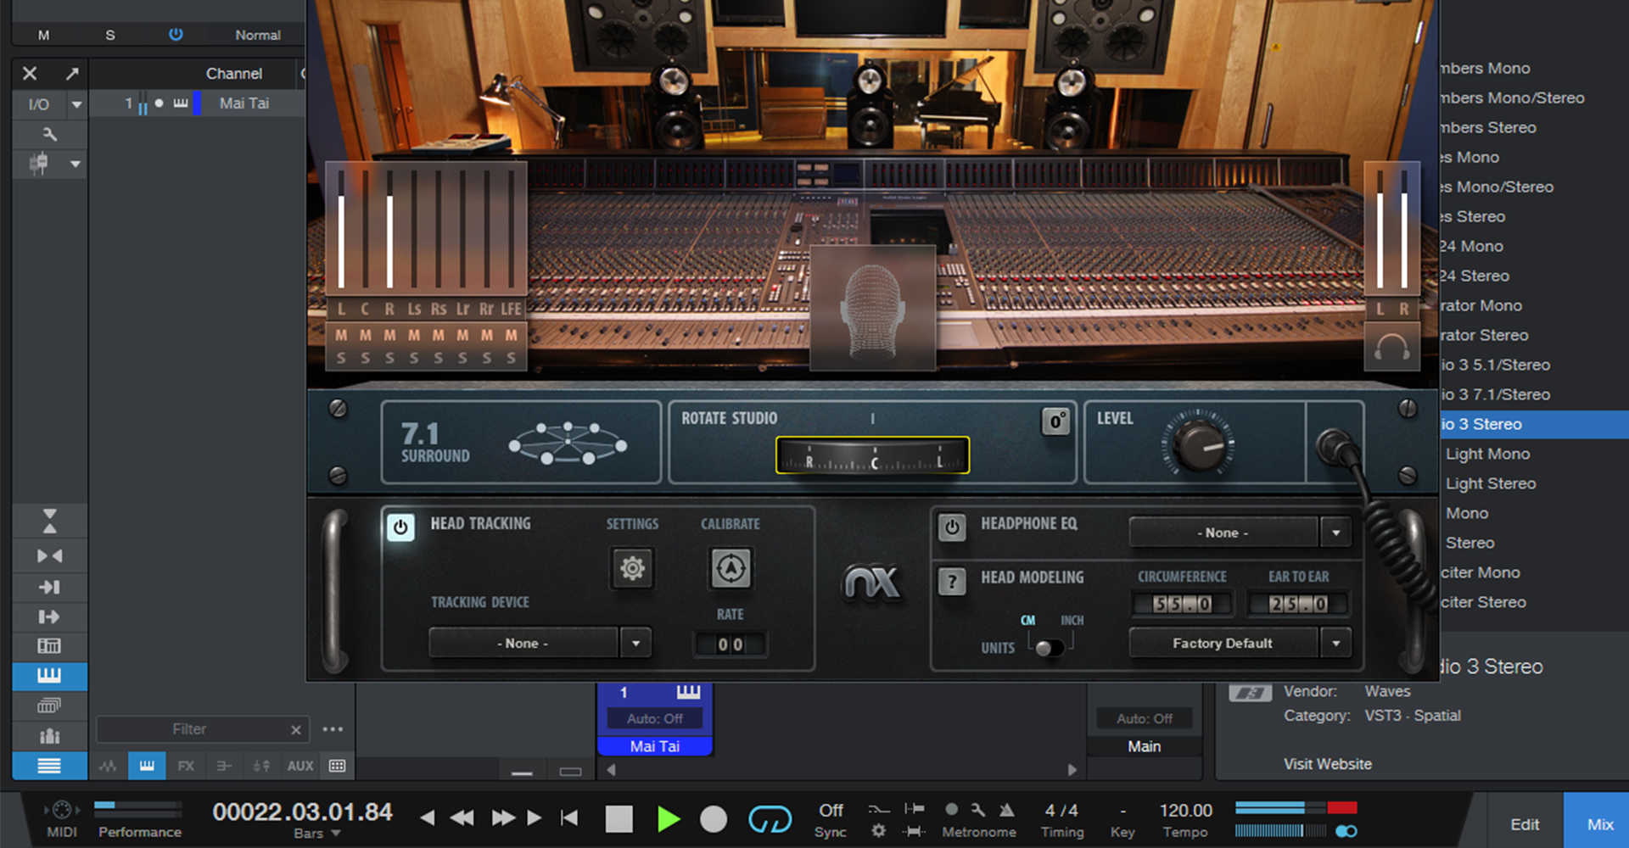Expand the Headphone EQ preset dropdown
Image resolution: width=1629 pixels, height=848 pixels.
(1335, 533)
